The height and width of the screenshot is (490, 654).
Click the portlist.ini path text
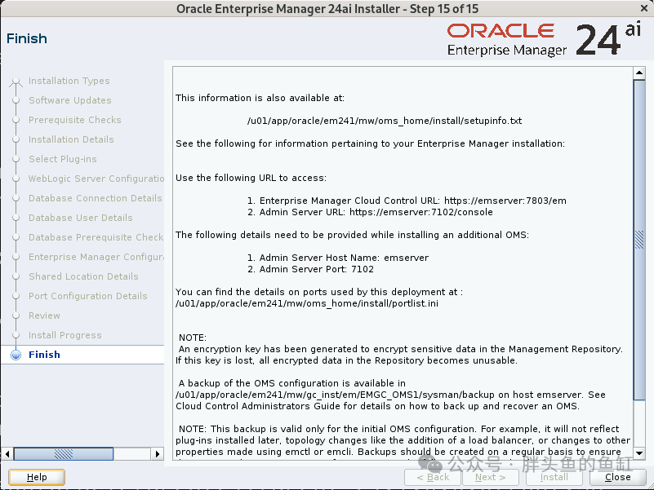[307, 303]
